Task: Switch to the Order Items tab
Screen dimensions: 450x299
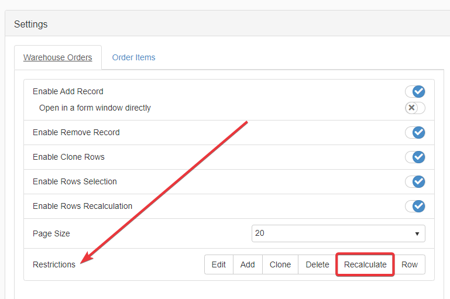Action: (133, 57)
